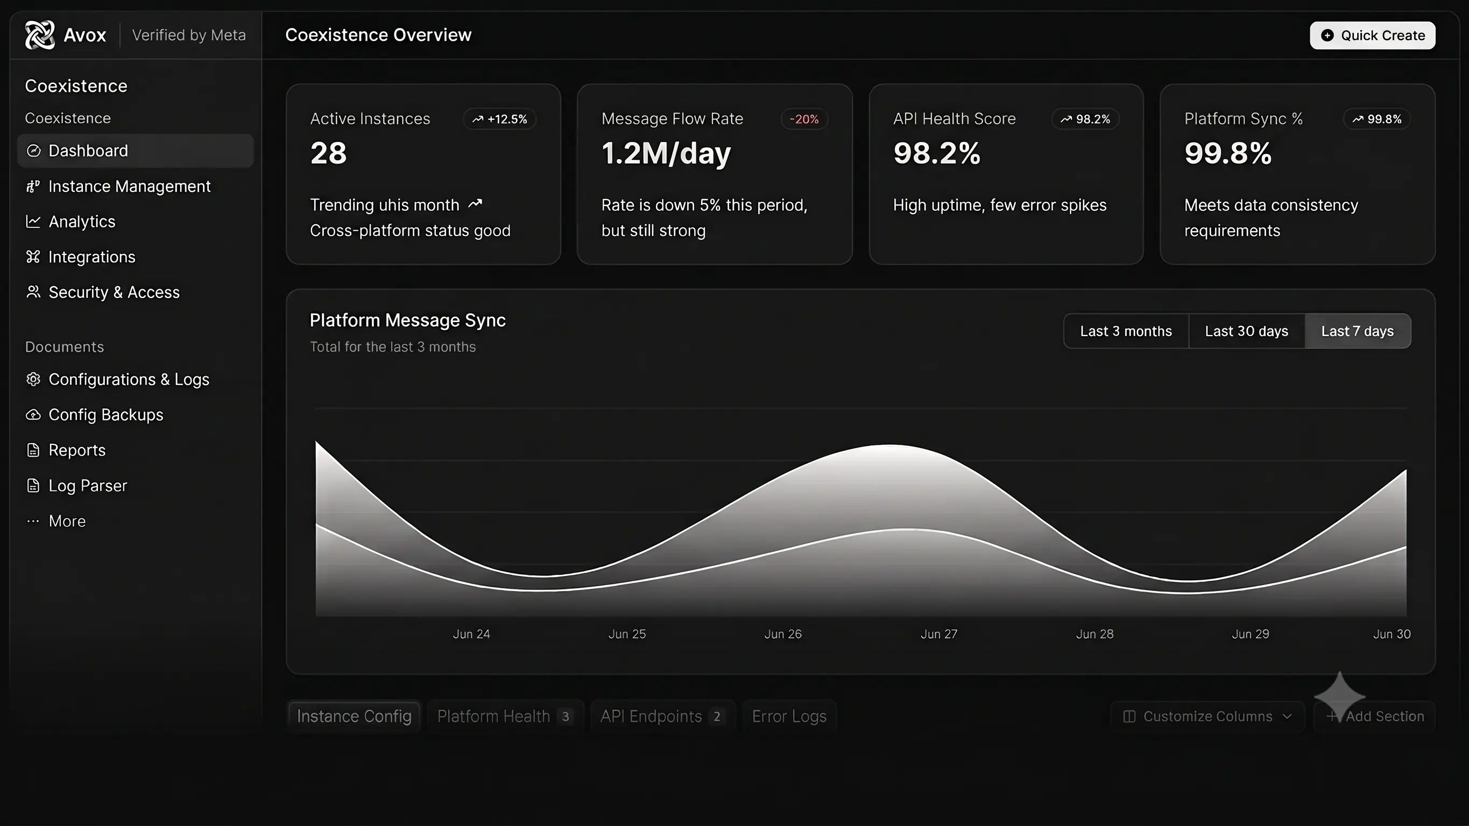Click the trending arrow after 'this month'
The width and height of the screenshot is (1469, 826).
(x=475, y=204)
